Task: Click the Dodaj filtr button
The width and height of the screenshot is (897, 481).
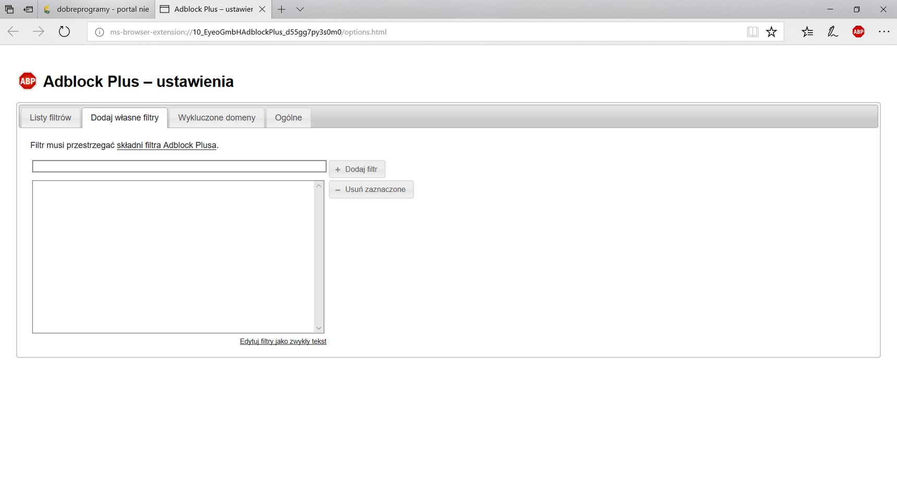Action: pyautogui.click(x=357, y=169)
